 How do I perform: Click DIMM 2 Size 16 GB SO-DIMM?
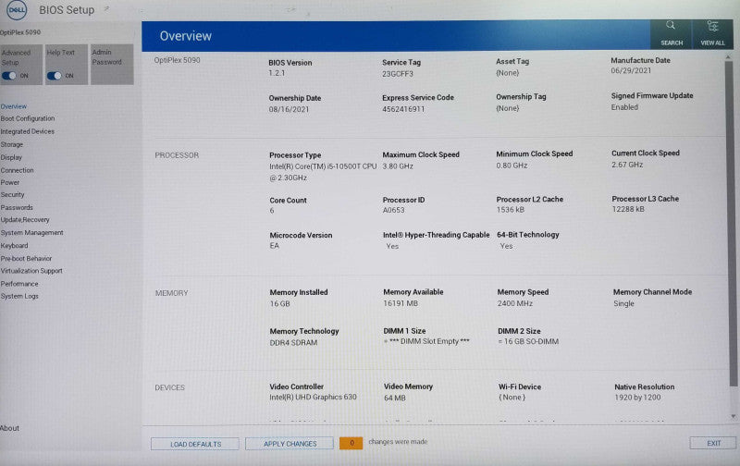pos(528,341)
